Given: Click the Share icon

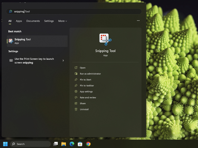Looking at the screenshot, I should point(76,103).
